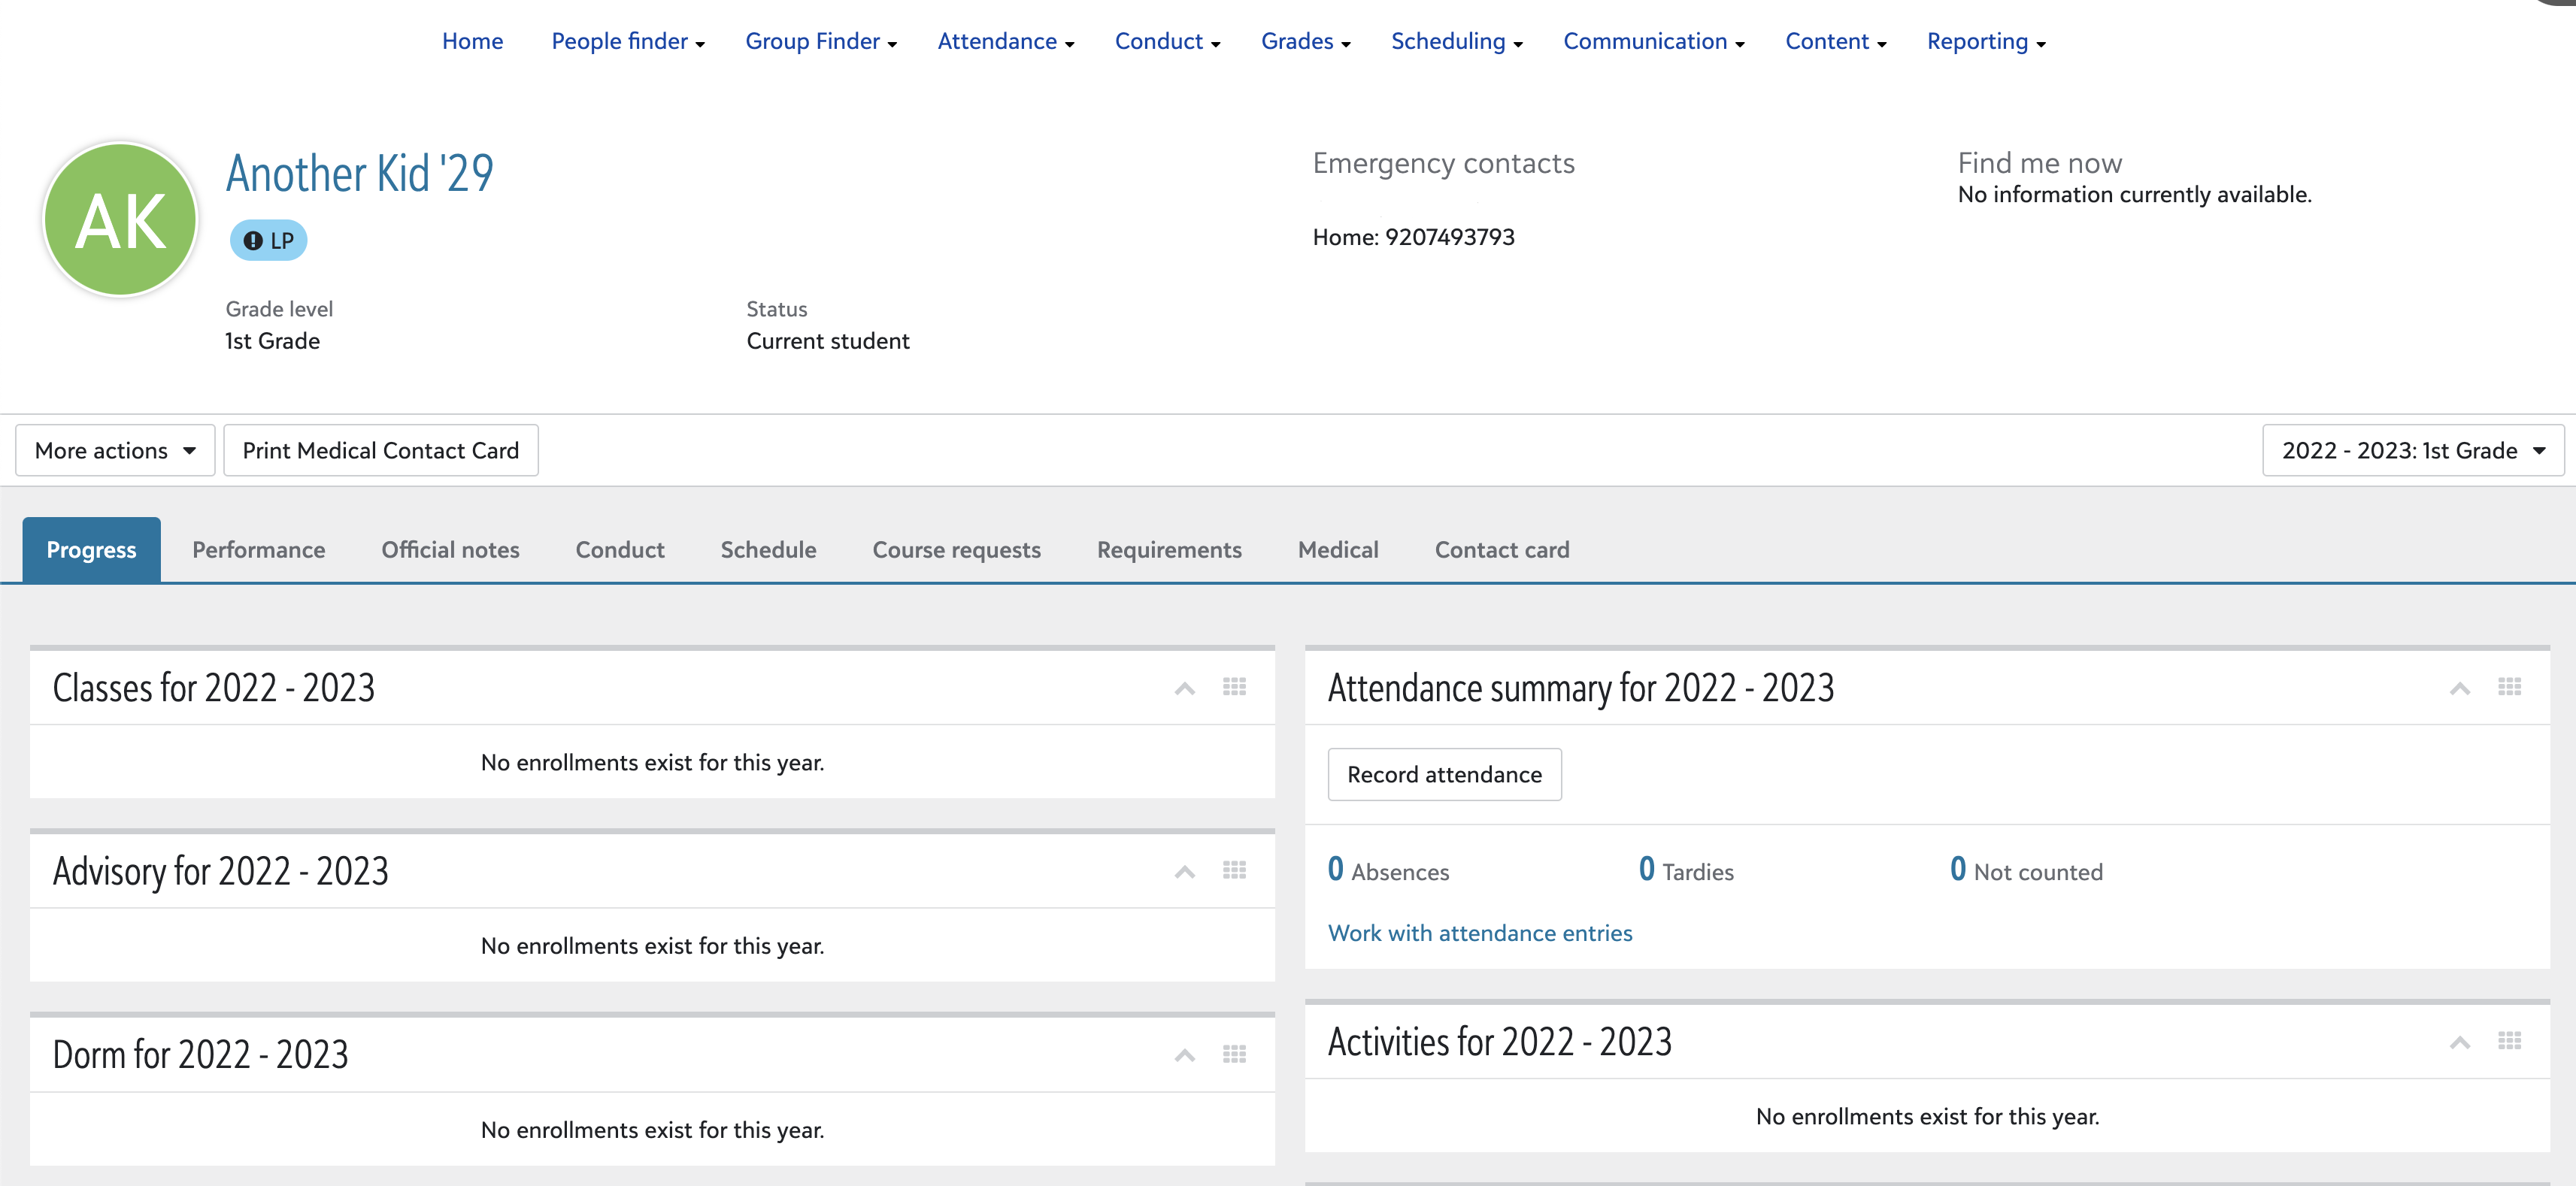Click Print Medical Contact Card button

tap(380, 451)
